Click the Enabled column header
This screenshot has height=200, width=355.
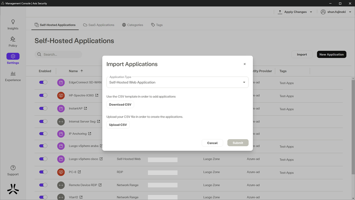coord(45,71)
